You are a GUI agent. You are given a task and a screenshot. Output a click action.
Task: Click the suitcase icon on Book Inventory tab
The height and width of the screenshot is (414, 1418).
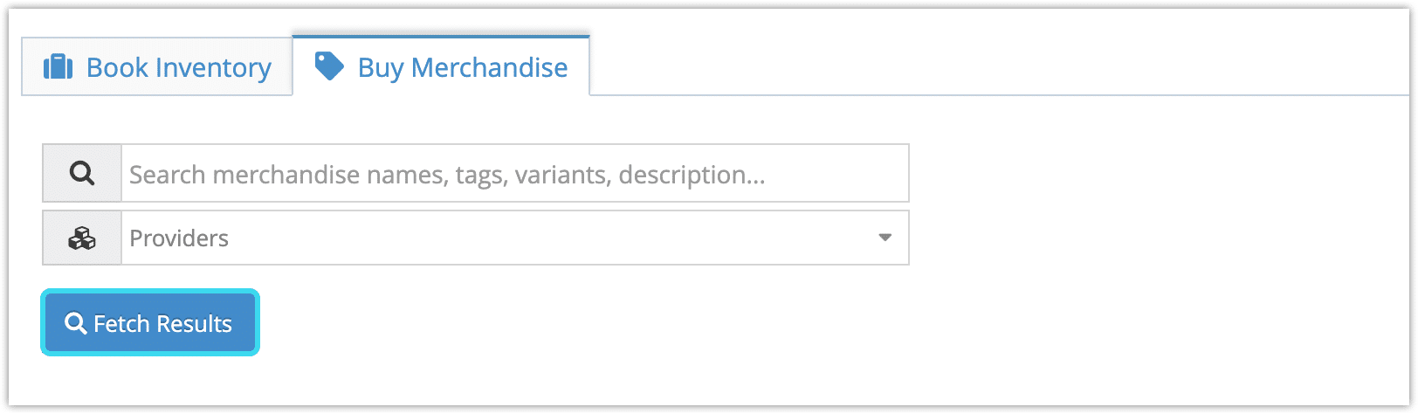59,66
